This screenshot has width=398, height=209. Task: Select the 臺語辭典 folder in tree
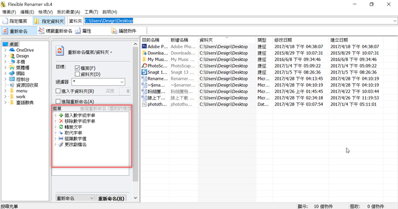click(24, 103)
